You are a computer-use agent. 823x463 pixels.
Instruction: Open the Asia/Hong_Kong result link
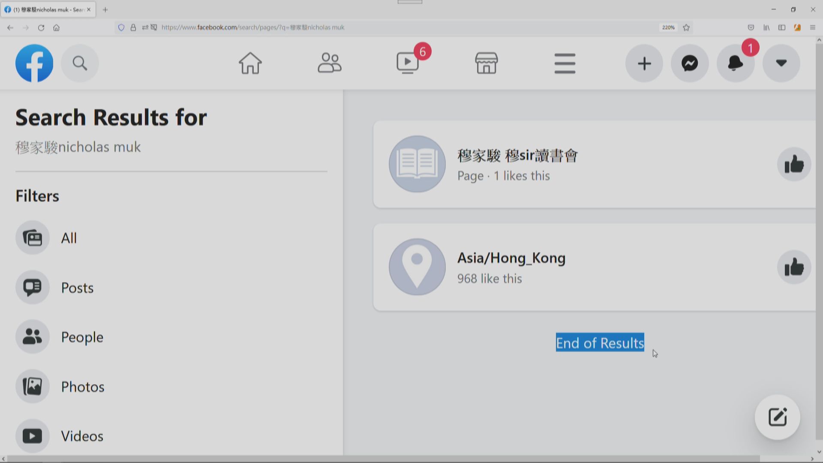tap(511, 258)
